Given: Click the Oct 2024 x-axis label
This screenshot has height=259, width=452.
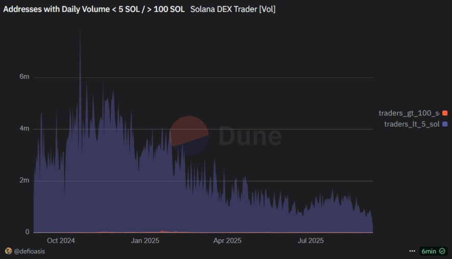Looking at the screenshot, I should tap(61, 241).
